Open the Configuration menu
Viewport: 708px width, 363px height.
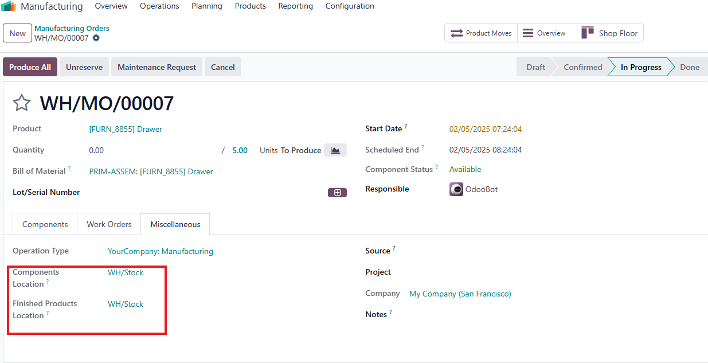point(350,6)
